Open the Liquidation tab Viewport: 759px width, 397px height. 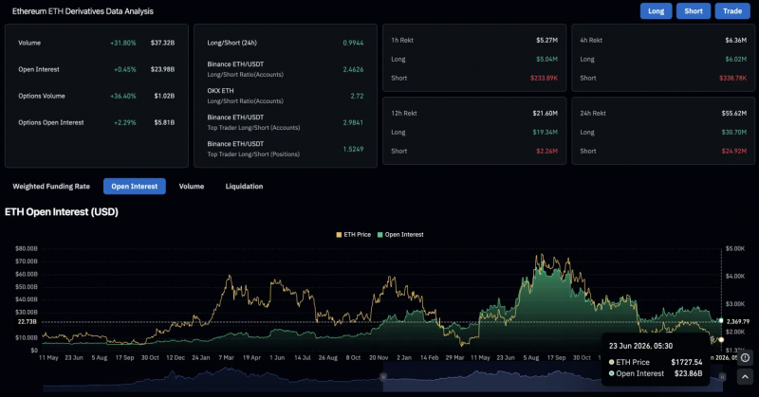[x=244, y=186]
